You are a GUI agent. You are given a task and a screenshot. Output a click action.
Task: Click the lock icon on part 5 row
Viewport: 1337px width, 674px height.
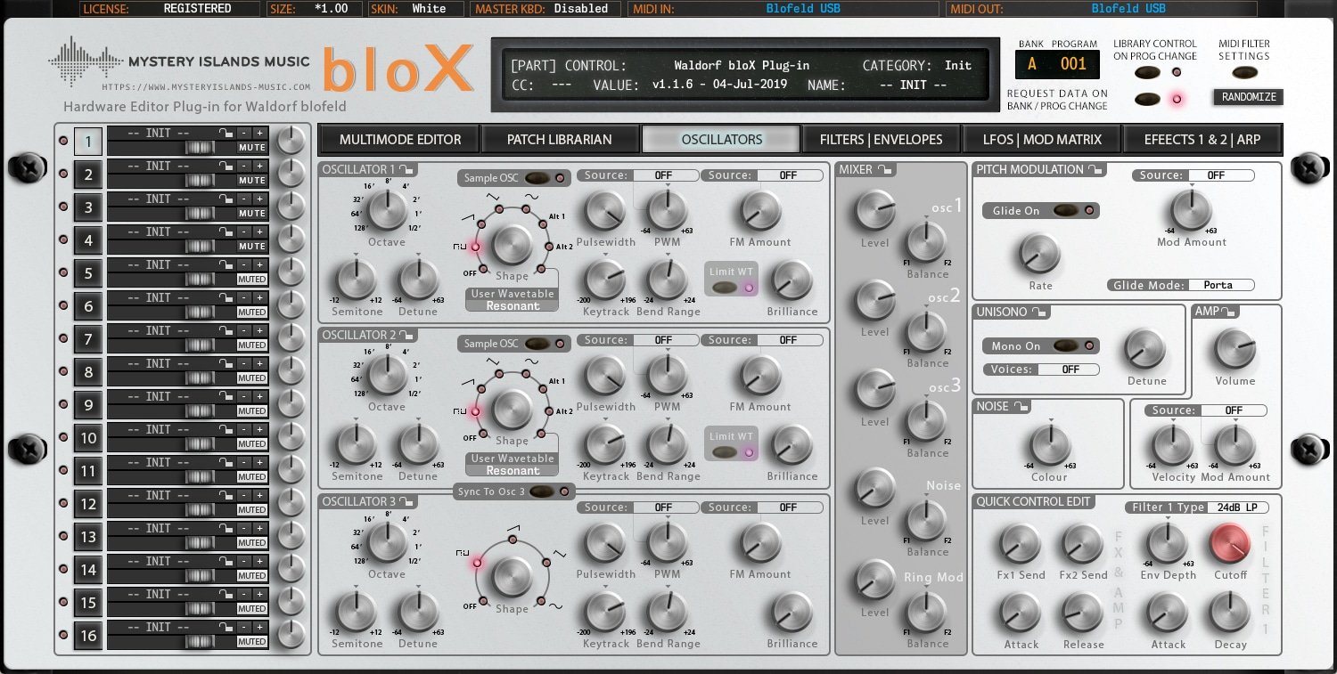[x=226, y=264]
